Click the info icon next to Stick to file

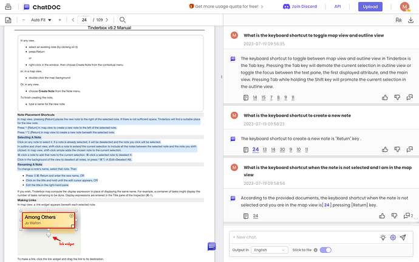tap(316, 250)
